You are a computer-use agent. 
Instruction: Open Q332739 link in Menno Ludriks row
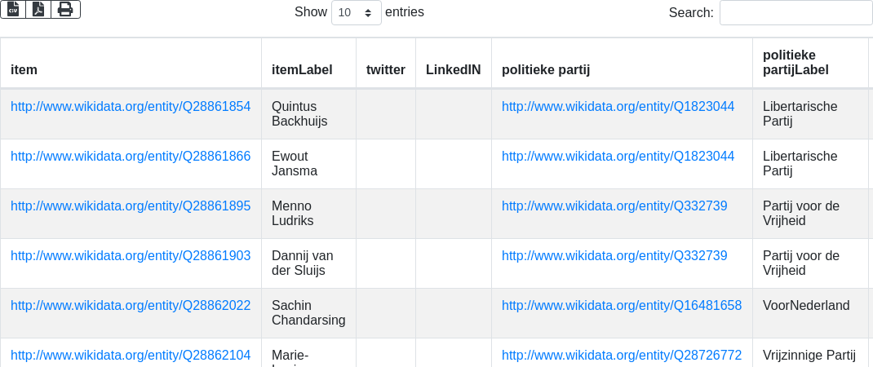pyautogui.click(x=614, y=206)
